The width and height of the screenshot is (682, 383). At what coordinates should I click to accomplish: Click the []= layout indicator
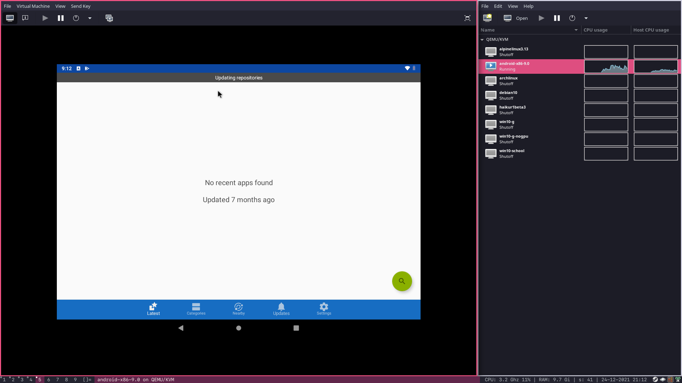pyautogui.click(x=87, y=379)
